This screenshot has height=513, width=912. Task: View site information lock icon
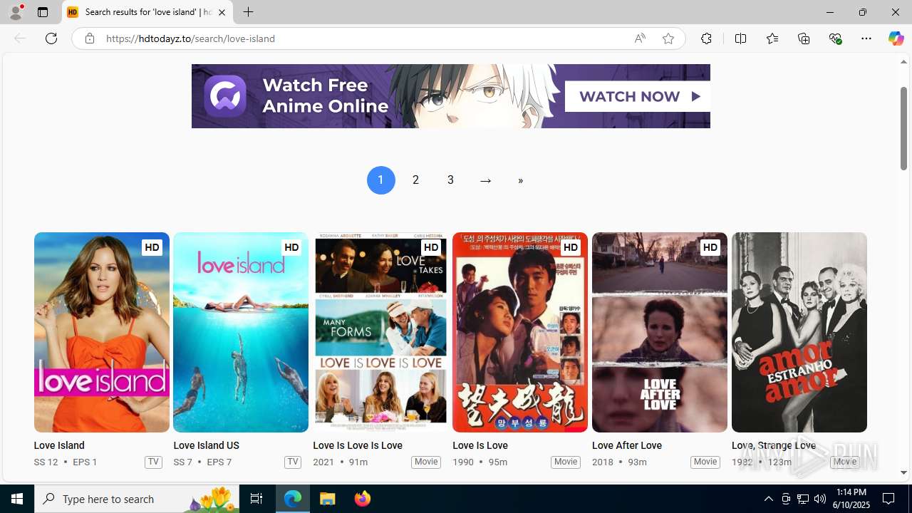[89, 38]
